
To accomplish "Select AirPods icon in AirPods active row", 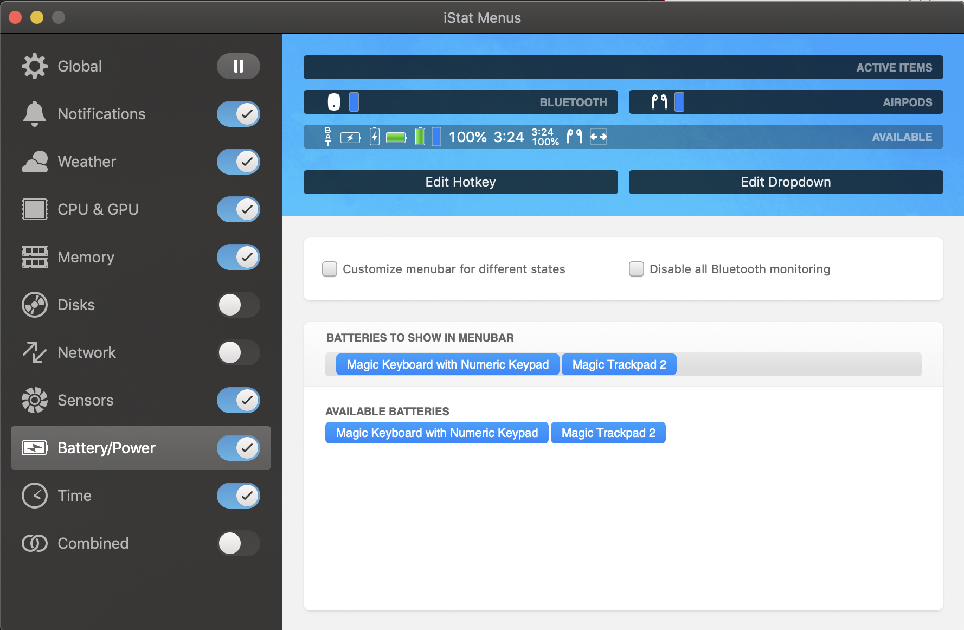I will pos(659,102).
